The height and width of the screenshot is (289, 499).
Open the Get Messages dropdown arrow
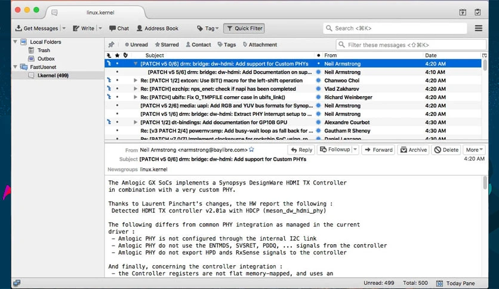pos(64,28)
